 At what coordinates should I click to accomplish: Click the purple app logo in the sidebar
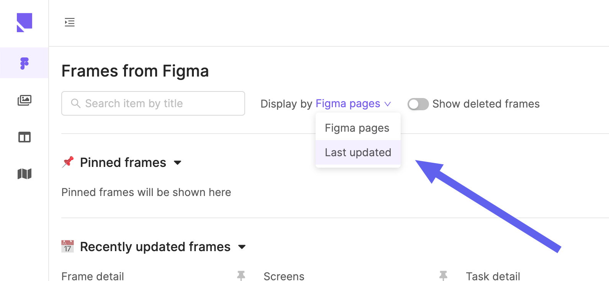pyautogui.click(x=25, y=23)
